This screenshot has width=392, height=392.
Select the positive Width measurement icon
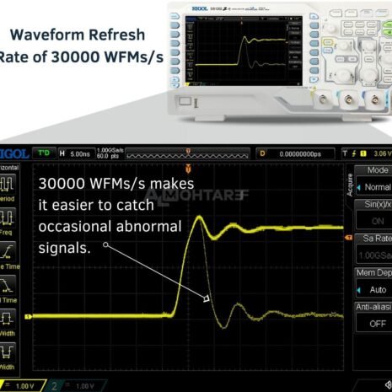tap(7, 318)
